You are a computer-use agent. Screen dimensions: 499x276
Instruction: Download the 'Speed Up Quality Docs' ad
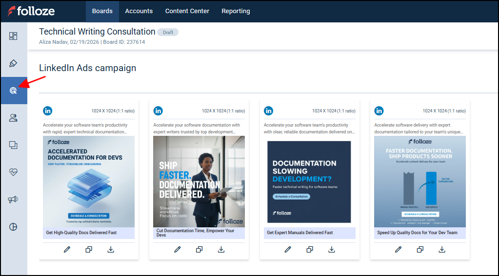pyautogui.click(x=442, y=250)
